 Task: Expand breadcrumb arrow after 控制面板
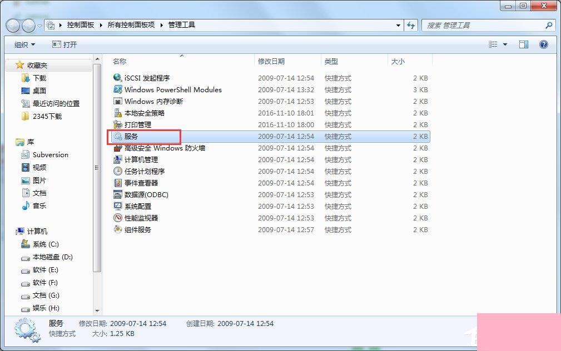[101, 25]
